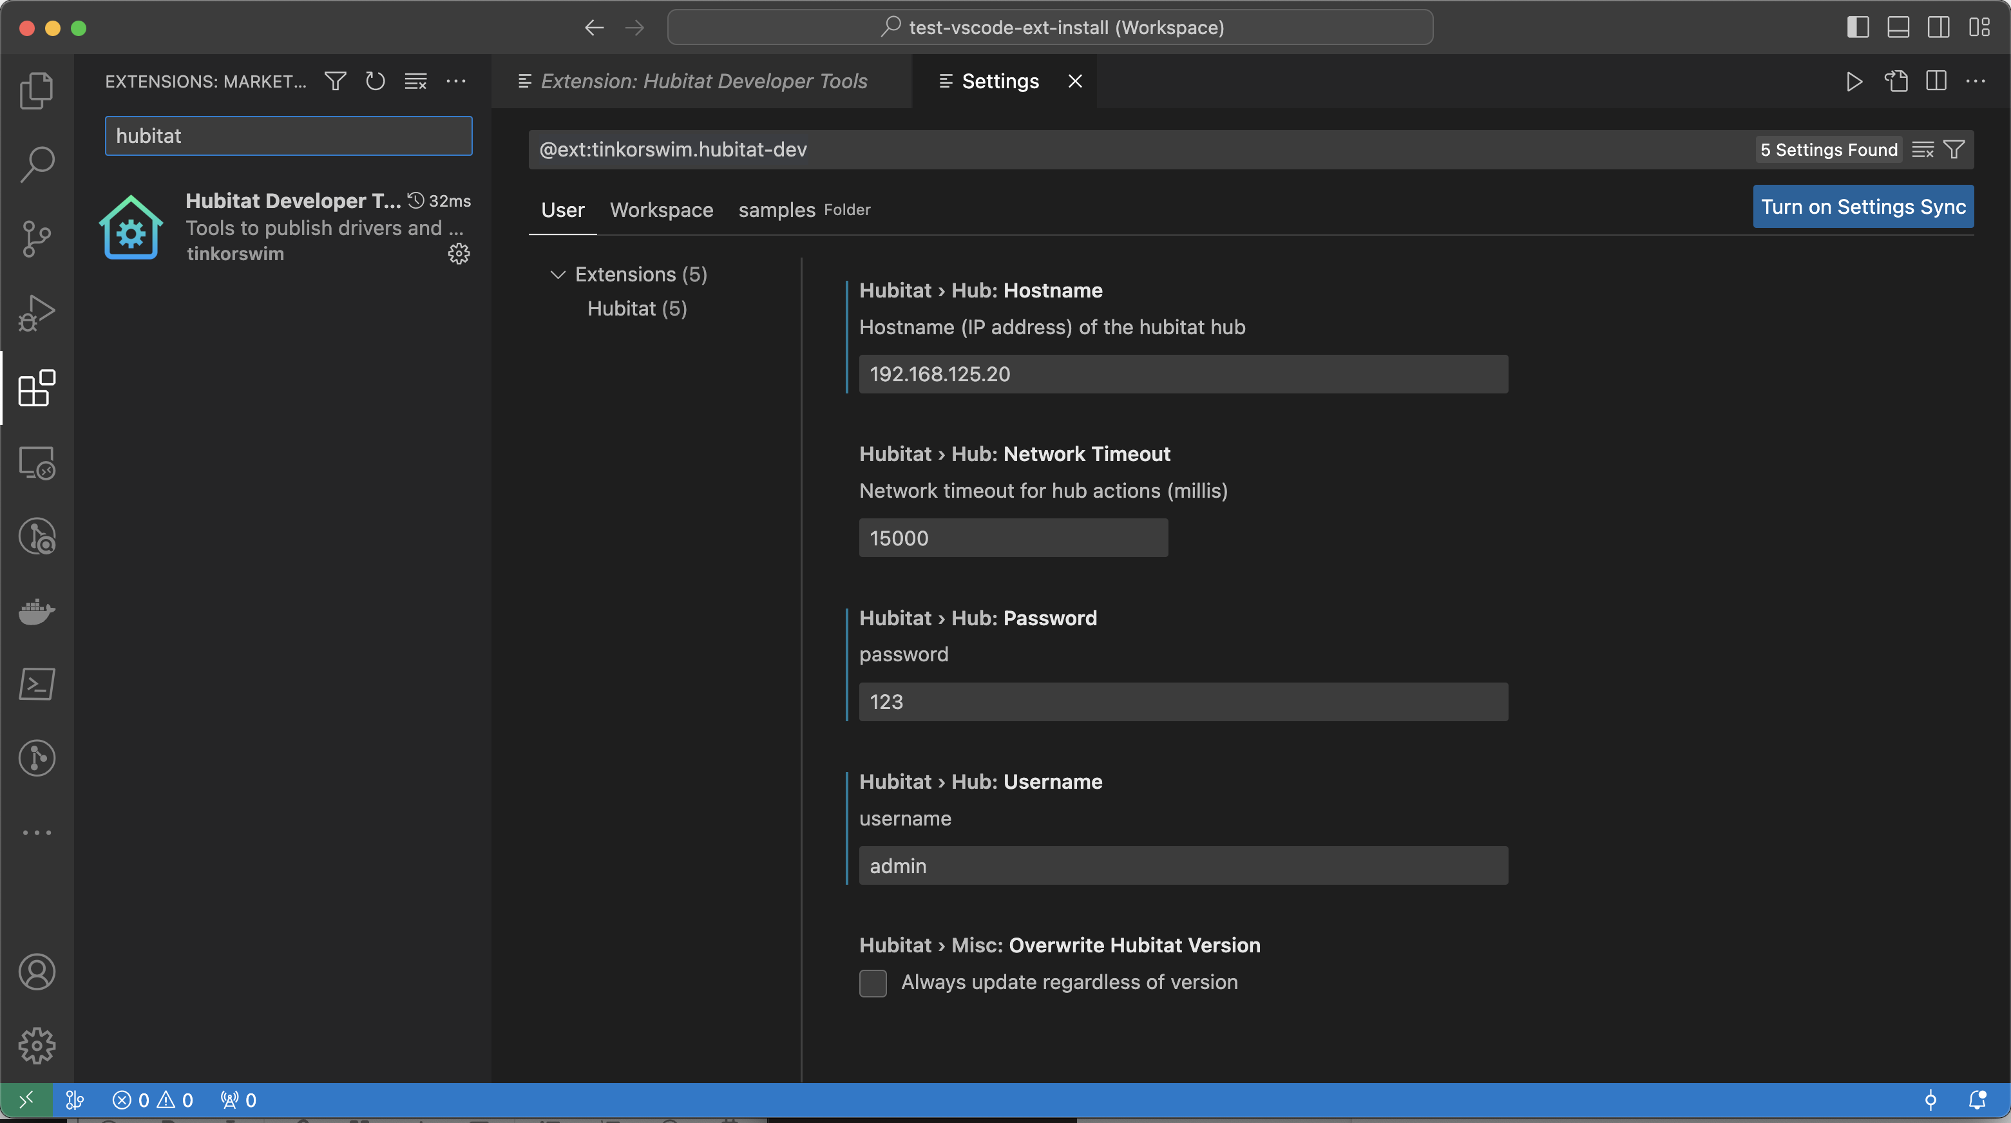Open Source Control view

[x=37, y=238]
